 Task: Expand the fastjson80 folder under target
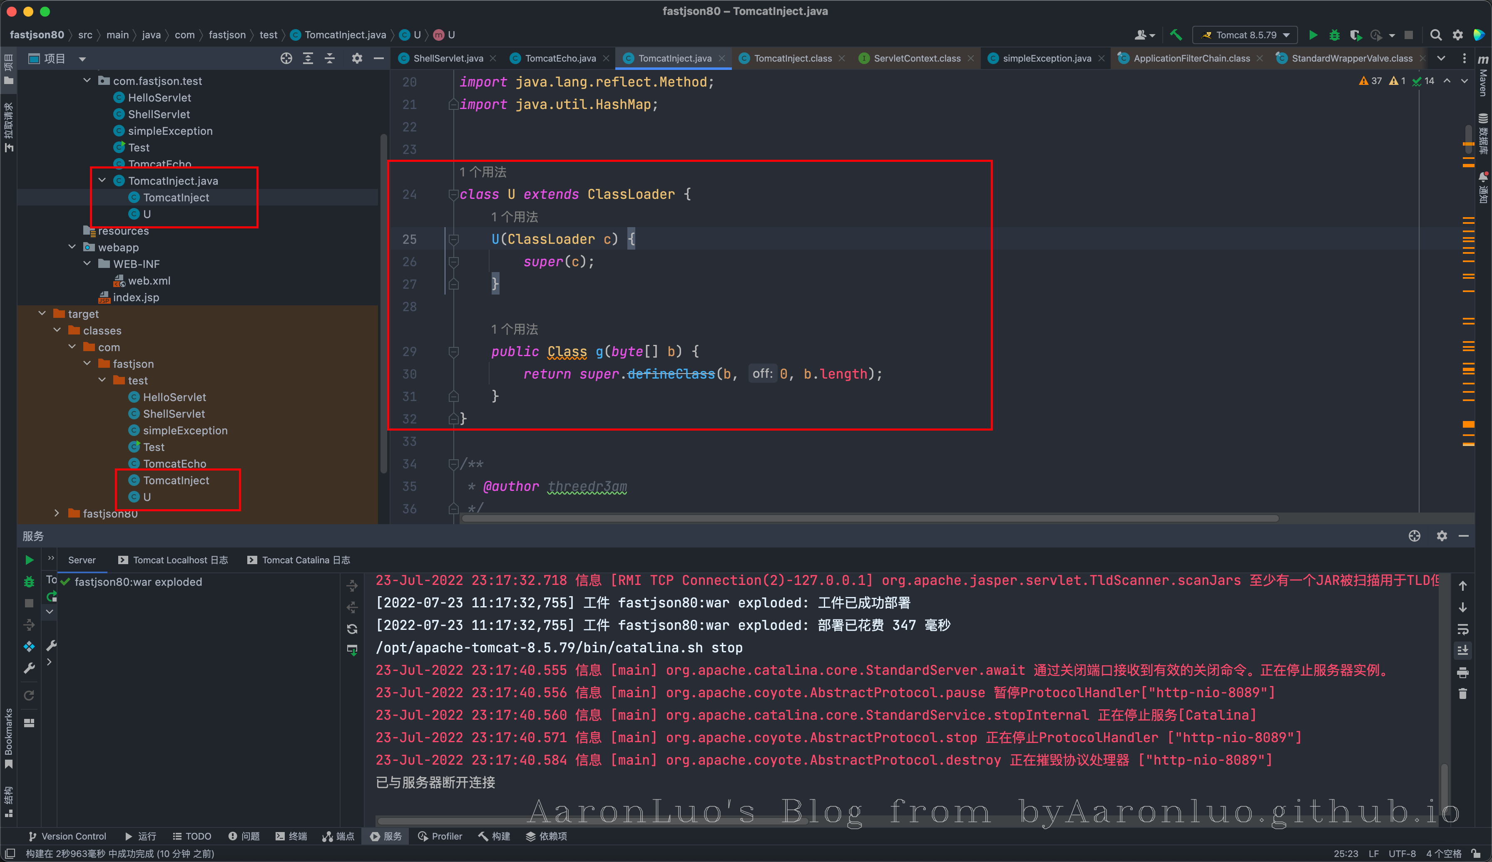coord(57,513)
